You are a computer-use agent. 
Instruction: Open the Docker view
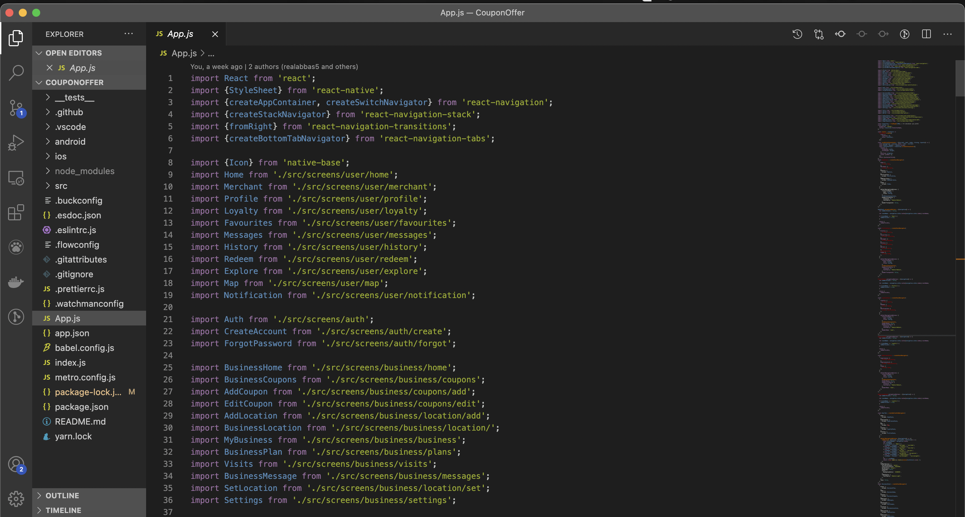(x=16, y=282)
